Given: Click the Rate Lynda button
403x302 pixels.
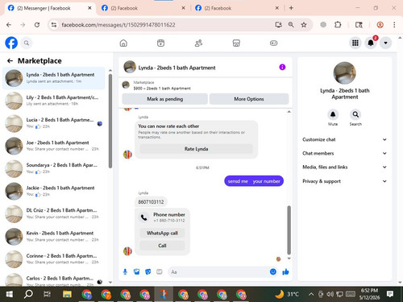Looking at the screenshot, I should pyautogui.click(x=196, y=149).
